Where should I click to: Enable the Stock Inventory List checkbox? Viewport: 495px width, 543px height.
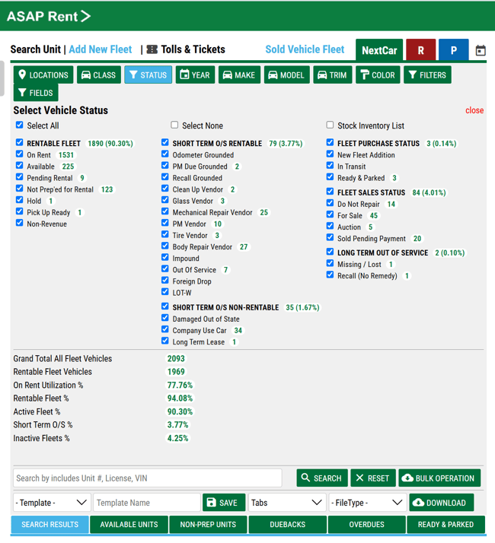(330, 125)
